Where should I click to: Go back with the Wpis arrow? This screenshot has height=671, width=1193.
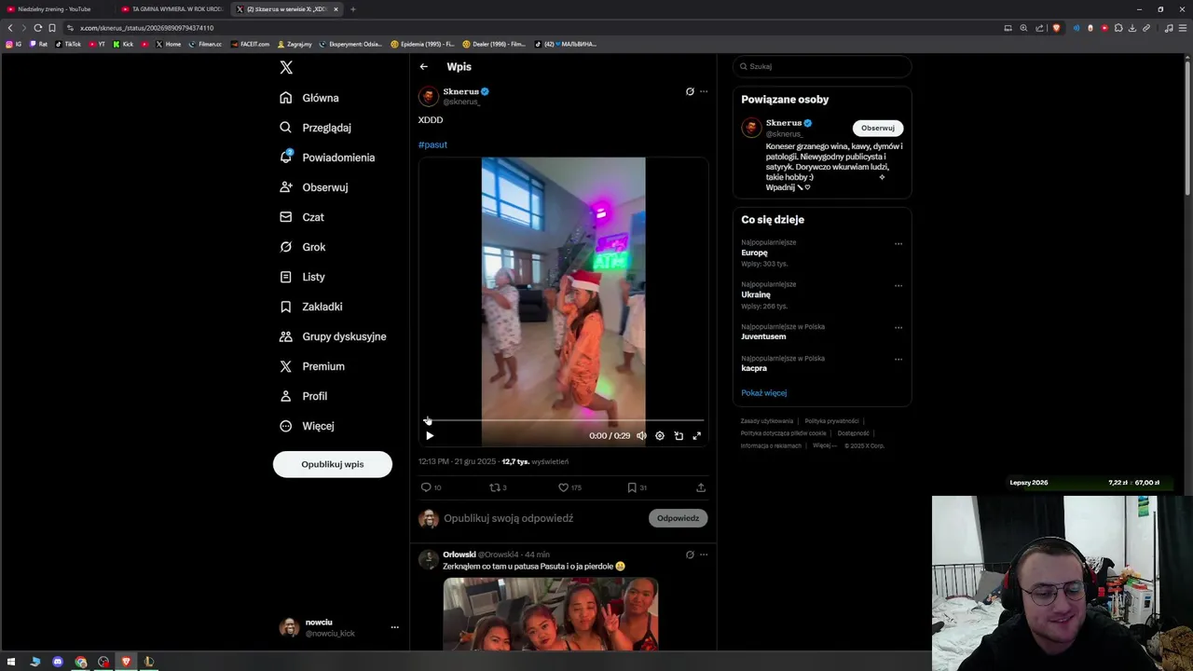[x=423, y=67]
